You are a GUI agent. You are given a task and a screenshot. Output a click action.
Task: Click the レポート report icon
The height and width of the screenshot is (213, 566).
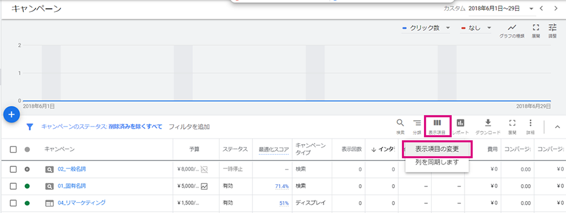(x=461, y=127)
